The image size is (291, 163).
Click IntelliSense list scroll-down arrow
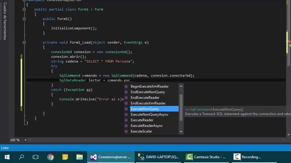[181, 132]
